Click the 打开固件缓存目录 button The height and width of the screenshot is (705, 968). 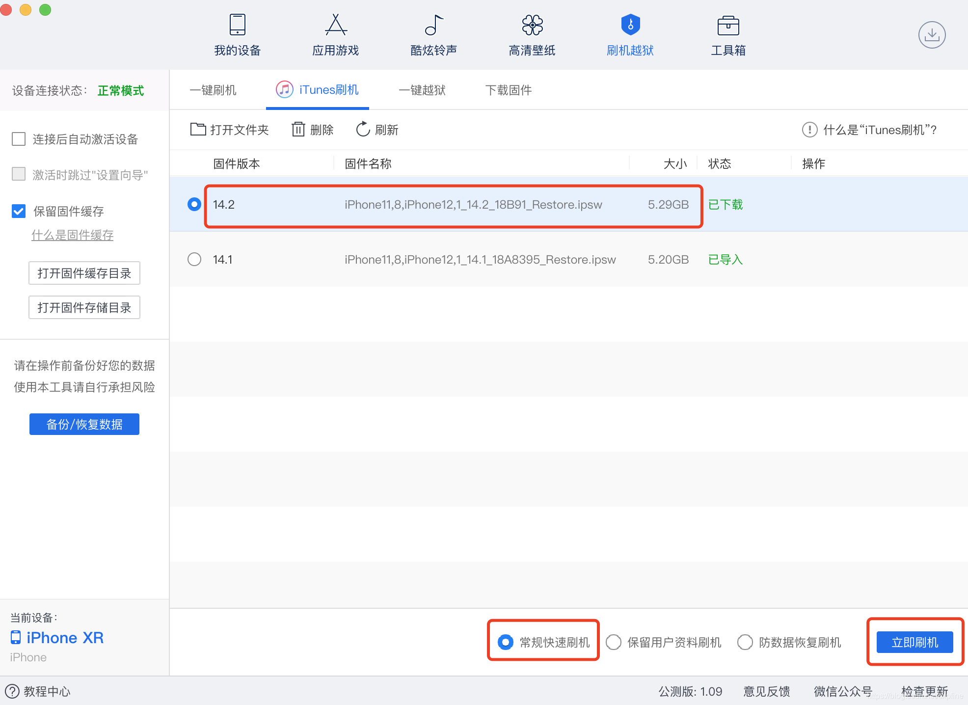coord(84,273)
